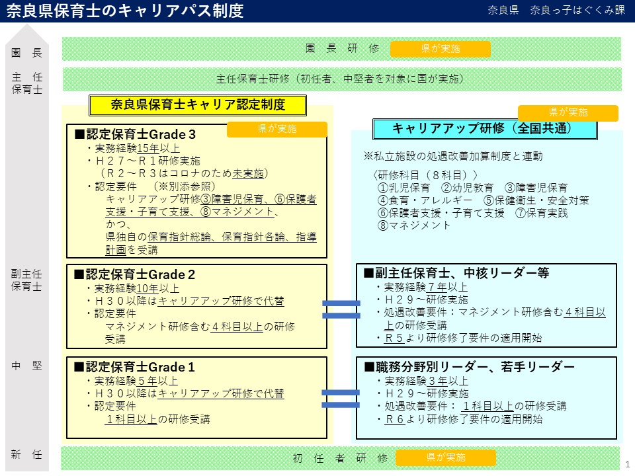
Task: Click the 県が実施 badge beside 園長研修
Action: click(441, 49)
